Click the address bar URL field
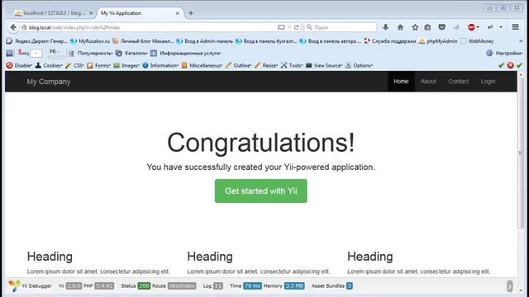This screenshot has width=529, height=297. [x=149, y=27]
